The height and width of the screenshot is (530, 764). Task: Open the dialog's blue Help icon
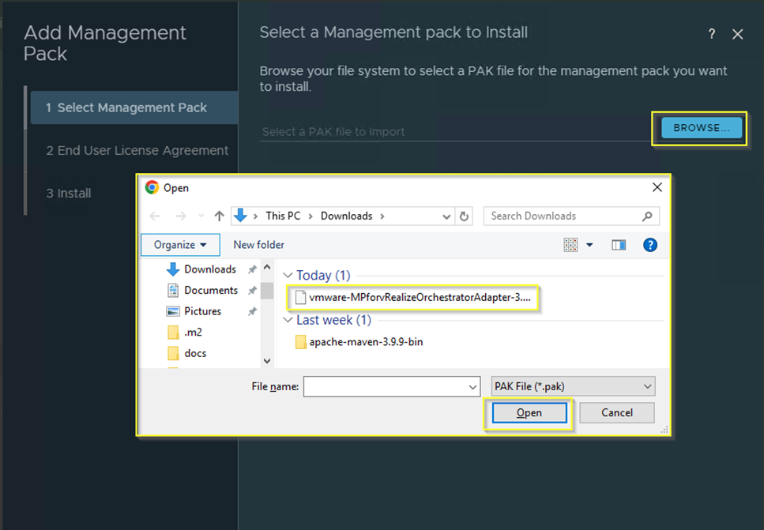649,244
